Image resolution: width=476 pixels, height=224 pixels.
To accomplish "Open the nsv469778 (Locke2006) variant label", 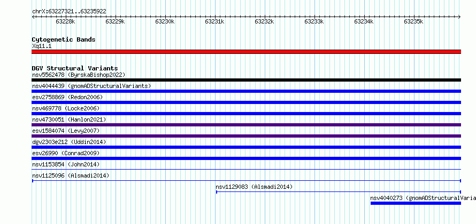I will tap(66, 108).
